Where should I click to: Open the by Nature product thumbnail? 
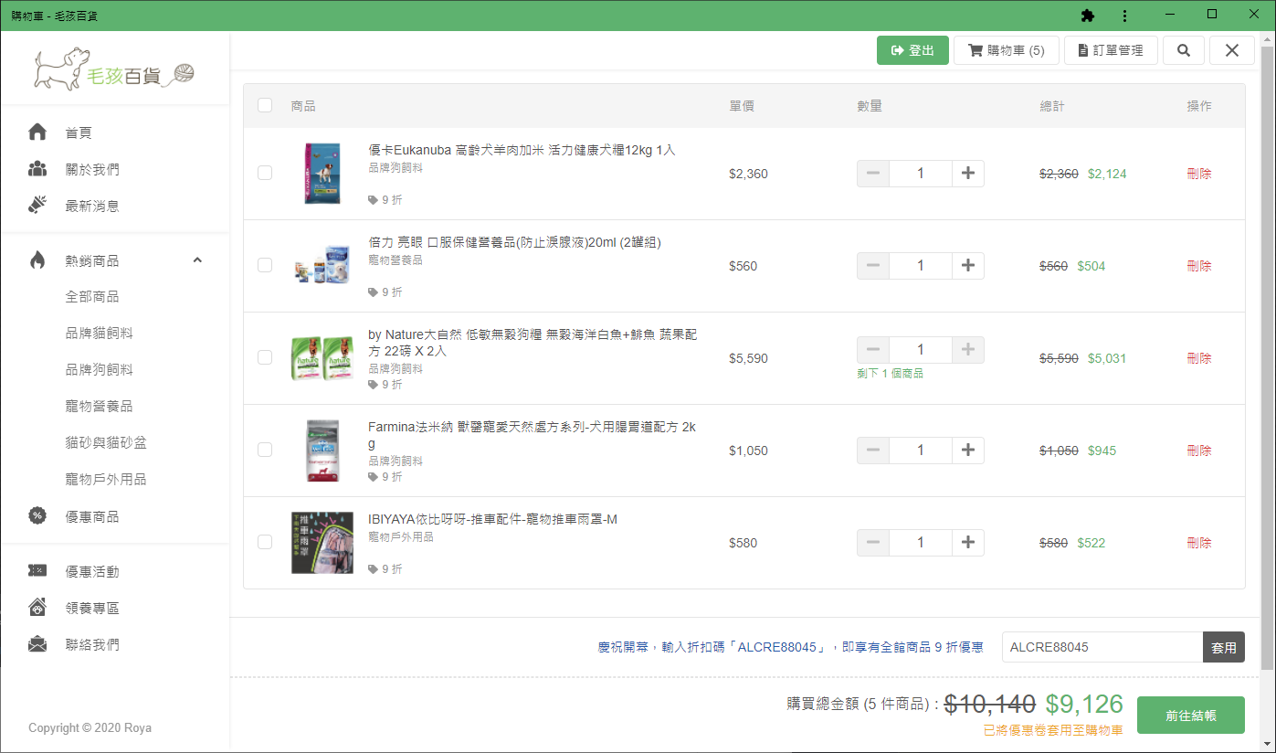(322, 358)
